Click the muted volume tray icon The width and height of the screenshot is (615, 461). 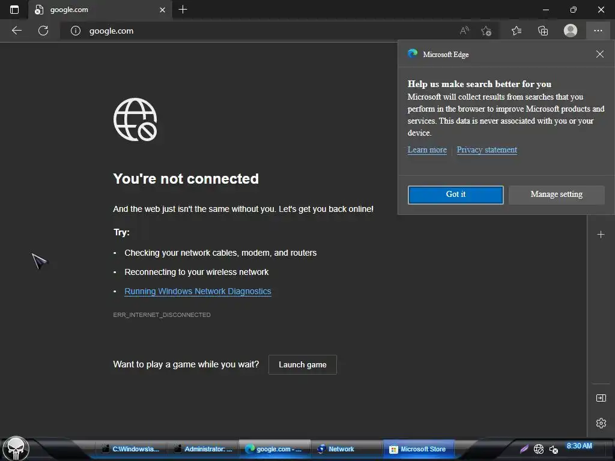click(x=553, y=449)
